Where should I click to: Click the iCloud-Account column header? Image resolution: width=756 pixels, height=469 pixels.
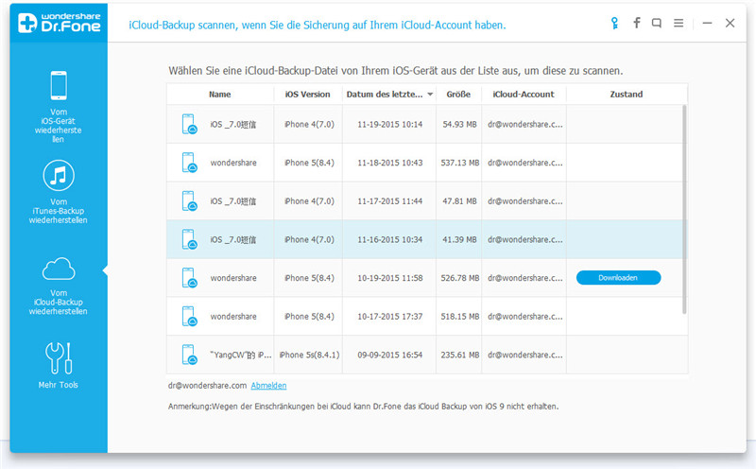(x=524, y=95)
